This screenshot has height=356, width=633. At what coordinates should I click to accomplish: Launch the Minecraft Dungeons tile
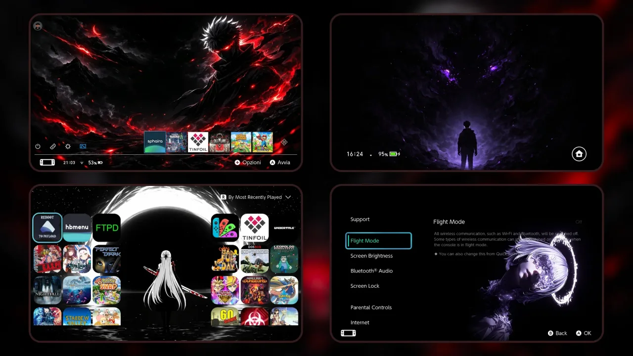pyautogui.click(x=255, y=290)
